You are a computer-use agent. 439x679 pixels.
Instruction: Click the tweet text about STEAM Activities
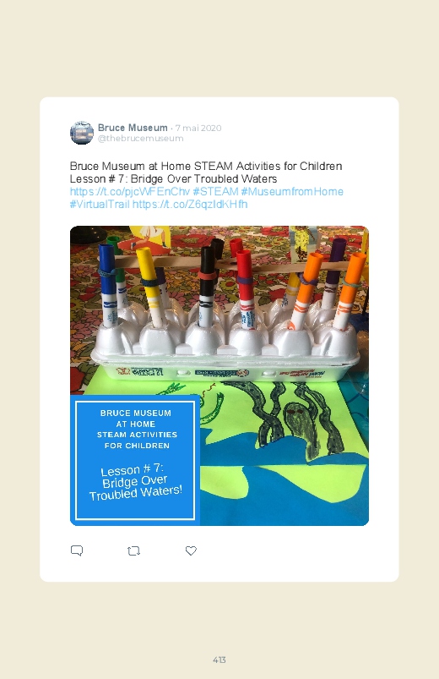click(206, 172)
